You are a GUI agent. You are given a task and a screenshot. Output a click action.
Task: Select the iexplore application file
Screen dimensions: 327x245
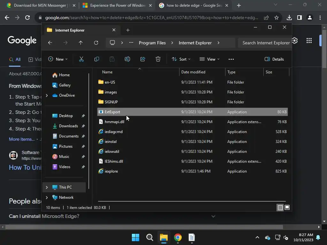(x=193, y=171)
